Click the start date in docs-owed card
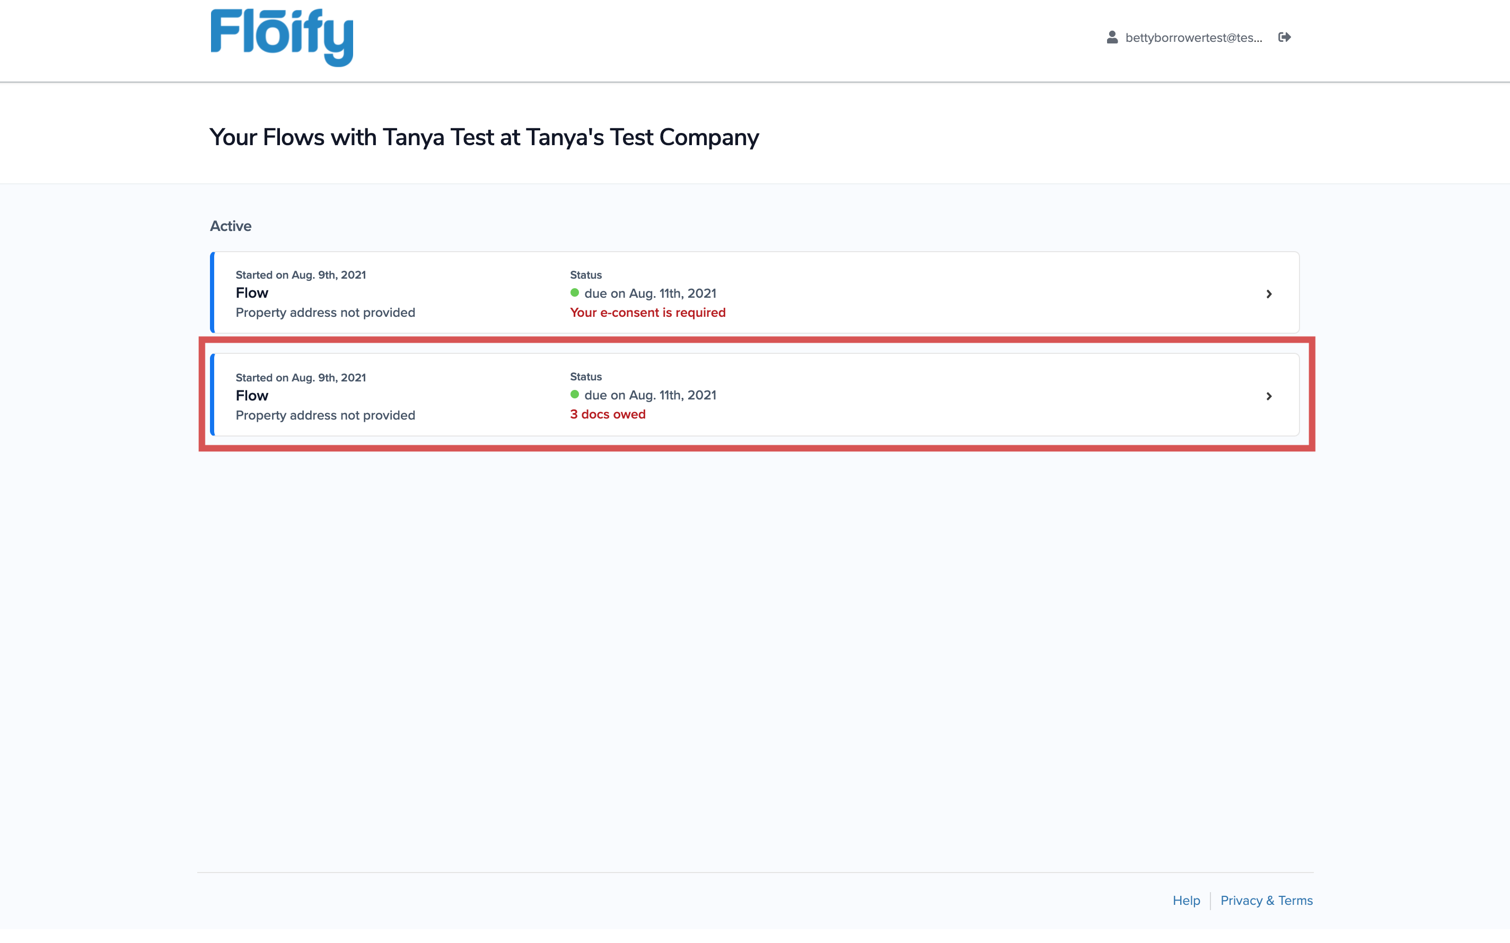 [301, 377]
